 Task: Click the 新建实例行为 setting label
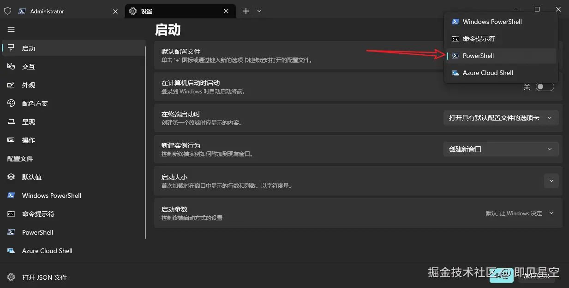(181, 145)
